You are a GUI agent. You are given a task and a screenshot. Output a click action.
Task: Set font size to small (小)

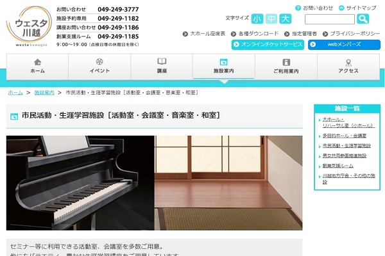(257, 19)
